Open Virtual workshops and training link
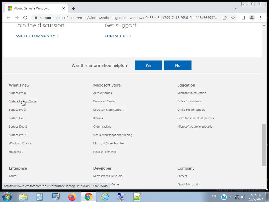 [112, 135]
